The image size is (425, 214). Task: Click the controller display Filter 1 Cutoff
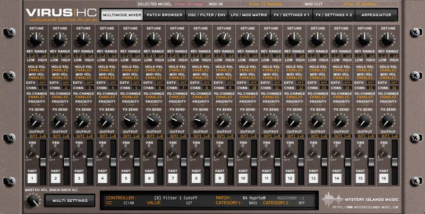(176, 198)
